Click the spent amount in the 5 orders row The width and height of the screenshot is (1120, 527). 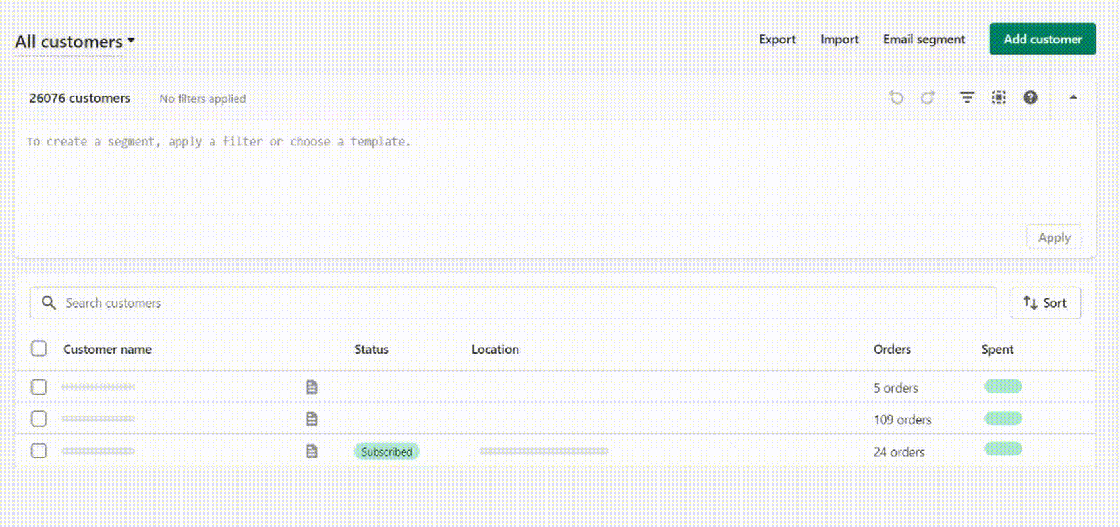(x=1003, y=386)
